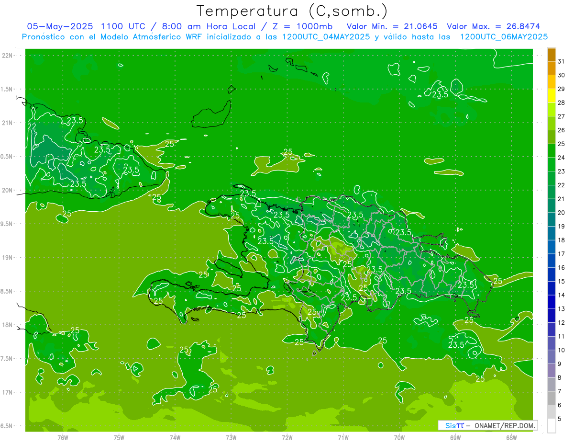Click the "22" contour label over eastern Cuba
This screenshot has width=574, height=444.
pos(32,126)
